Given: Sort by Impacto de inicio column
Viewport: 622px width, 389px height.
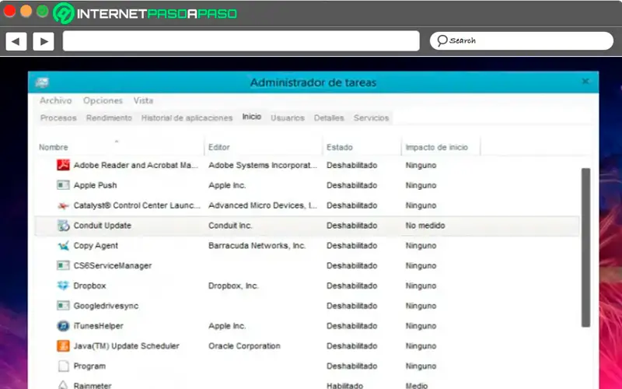Looking at the screenshot, I should coord(437,147).
